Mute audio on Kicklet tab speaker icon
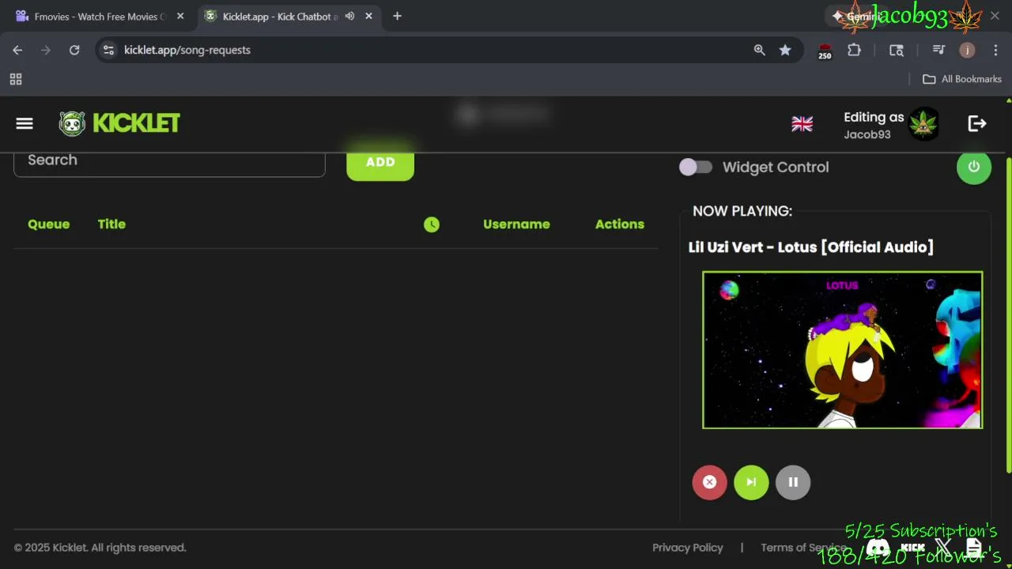 point(349,17)
